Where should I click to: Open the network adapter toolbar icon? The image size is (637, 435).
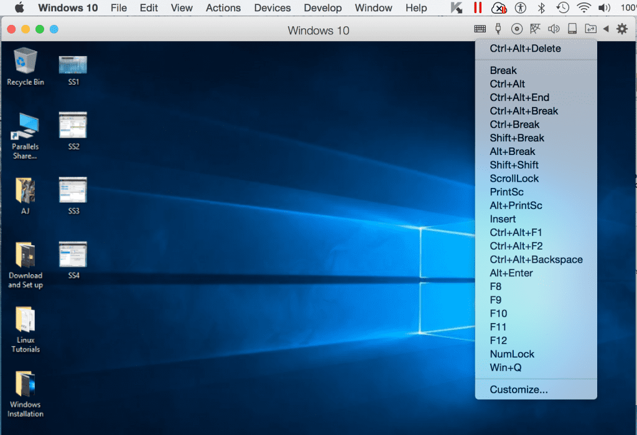coord(536,28)
